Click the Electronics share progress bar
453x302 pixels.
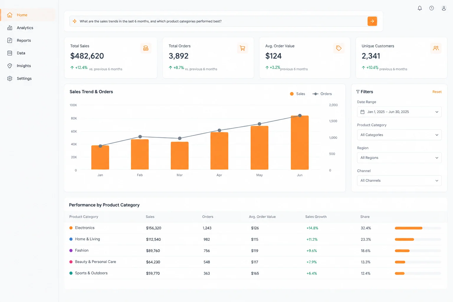click(418, 228)
